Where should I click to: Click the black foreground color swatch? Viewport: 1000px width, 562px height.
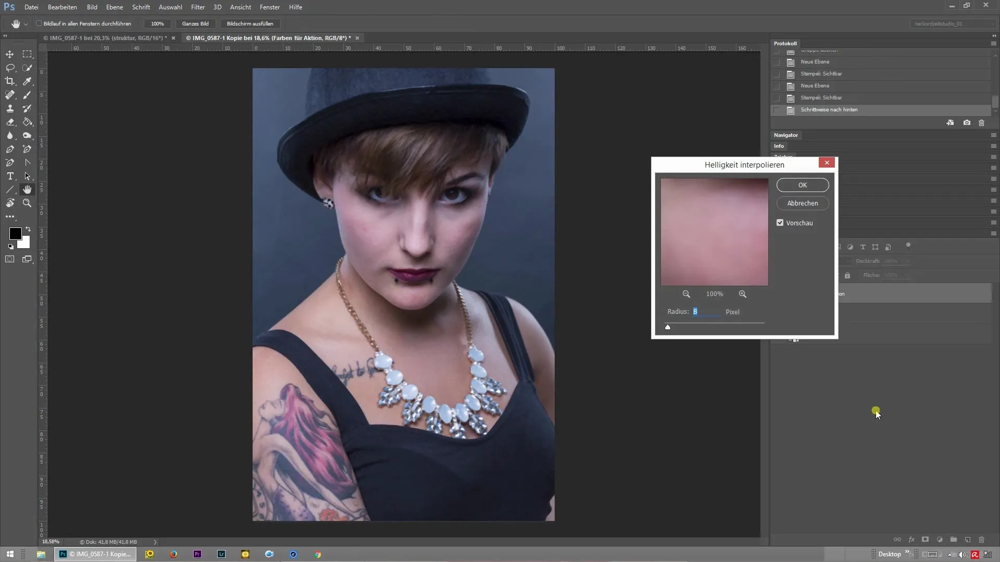15,233
